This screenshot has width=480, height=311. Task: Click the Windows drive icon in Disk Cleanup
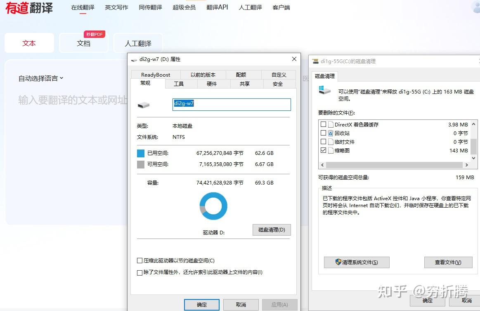coord(325,90)
